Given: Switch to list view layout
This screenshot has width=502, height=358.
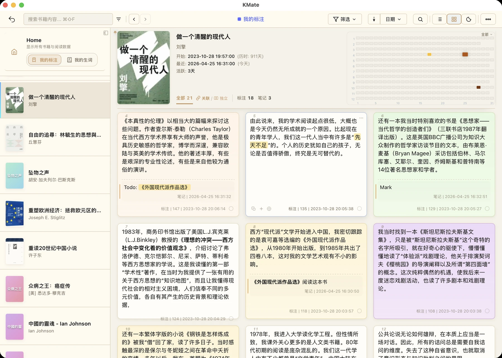Looking at the screenshot, I should coord(440,19).
